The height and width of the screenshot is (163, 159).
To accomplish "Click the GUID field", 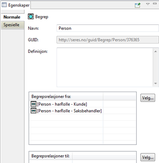I will [x=108, y=40].
